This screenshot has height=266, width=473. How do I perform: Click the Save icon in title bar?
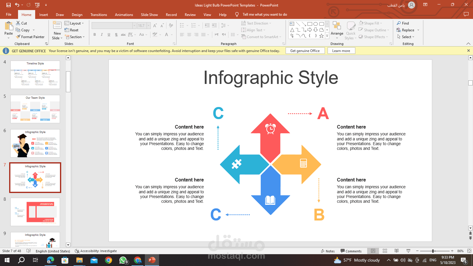point(9,5)
